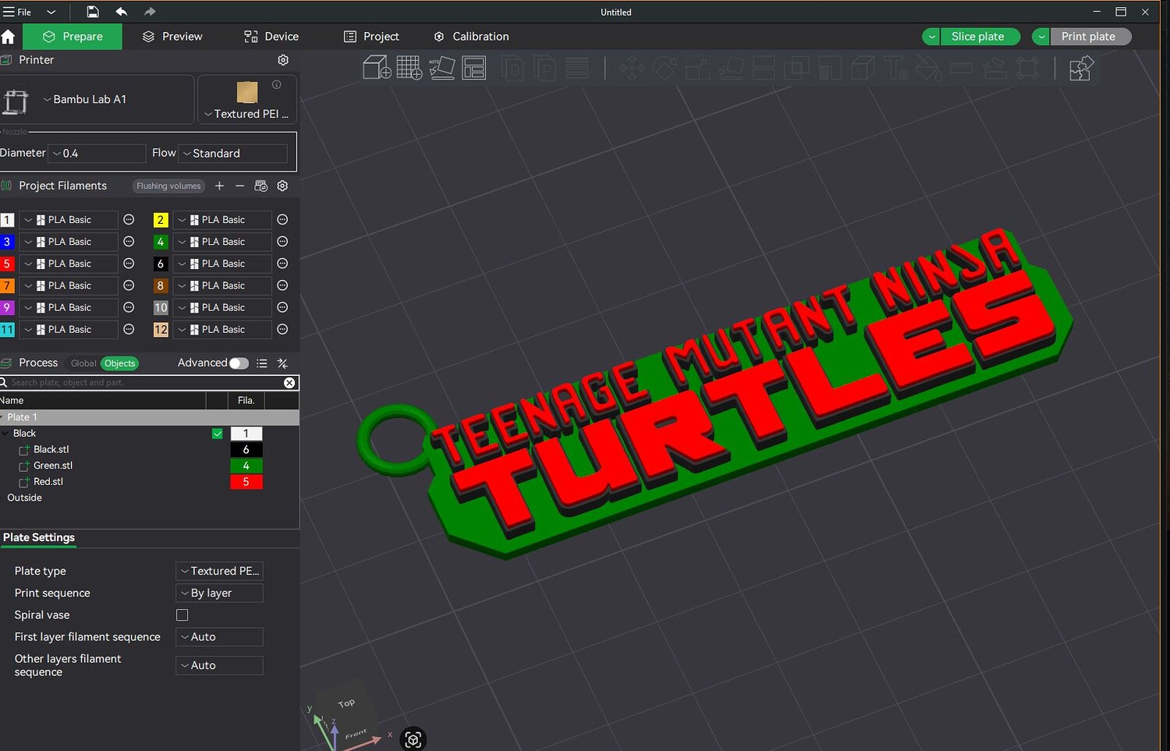
Task: Select the Text shape tool icon
Action: pyautogui.click(x=895, y=69)
